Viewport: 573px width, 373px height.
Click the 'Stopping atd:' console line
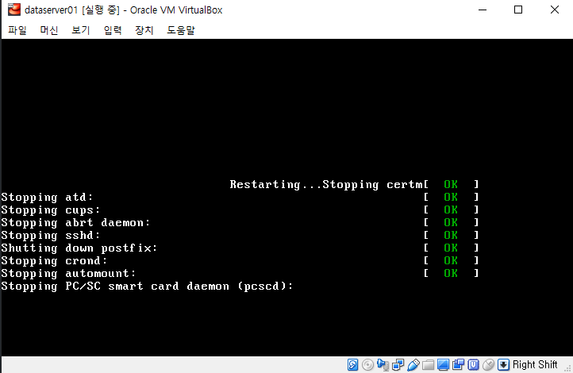tap(48, 198)
